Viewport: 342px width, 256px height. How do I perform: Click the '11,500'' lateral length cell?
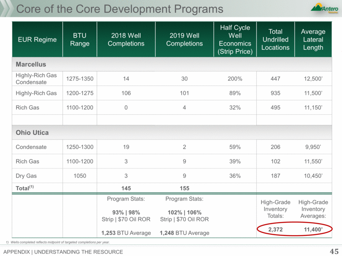[x=313, y=93]
